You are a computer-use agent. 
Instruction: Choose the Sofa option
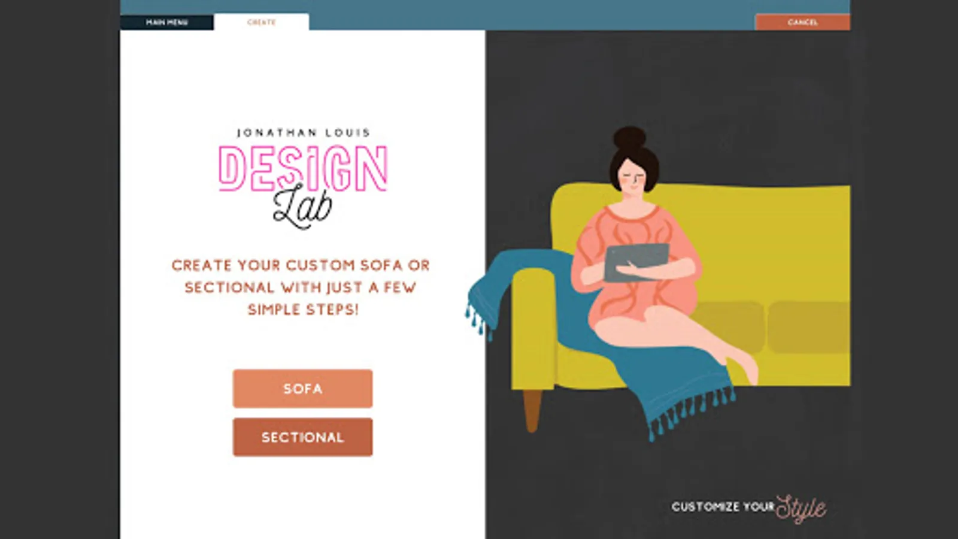point(302,389)
